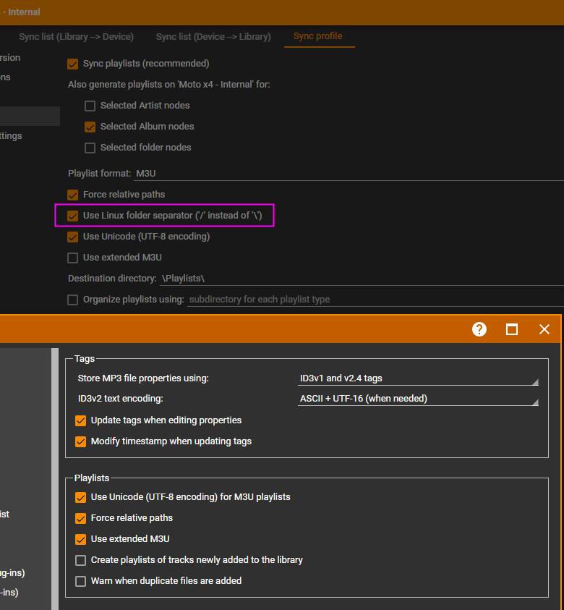Click the Destination directory input field

360,279
